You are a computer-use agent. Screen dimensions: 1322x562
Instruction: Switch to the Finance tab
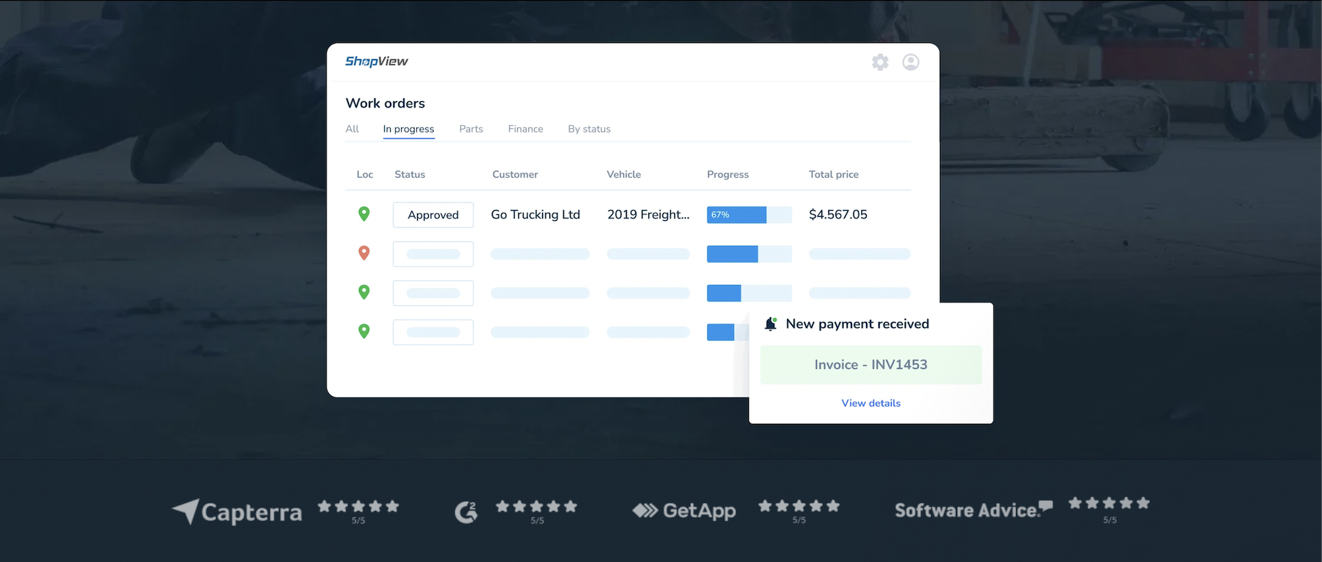pos(525,129)
